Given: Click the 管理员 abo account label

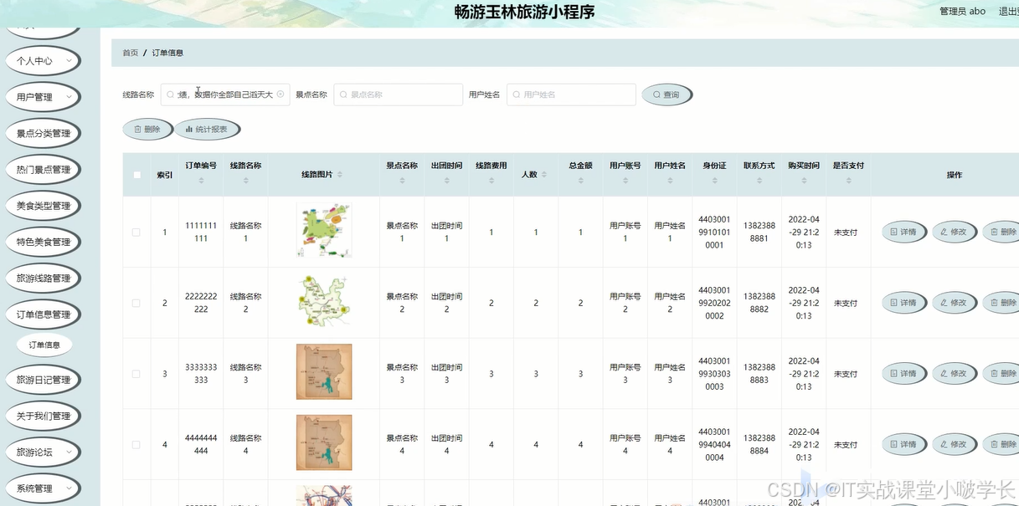Looking at the screenshot, I should click(963, 12).
